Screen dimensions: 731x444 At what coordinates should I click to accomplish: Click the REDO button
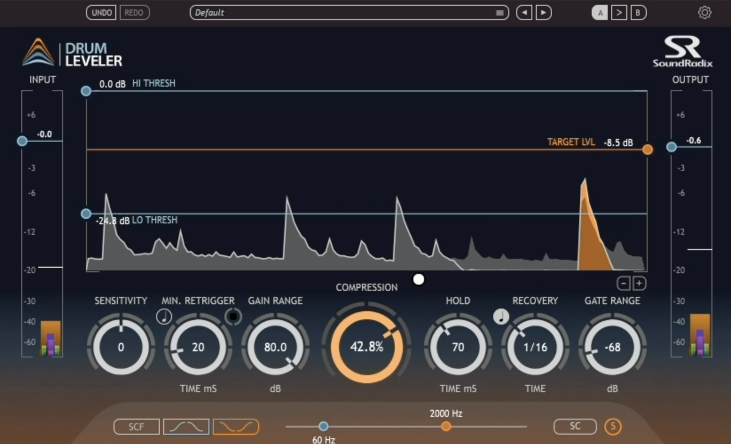pyautogui.click(x=134, y=12)
